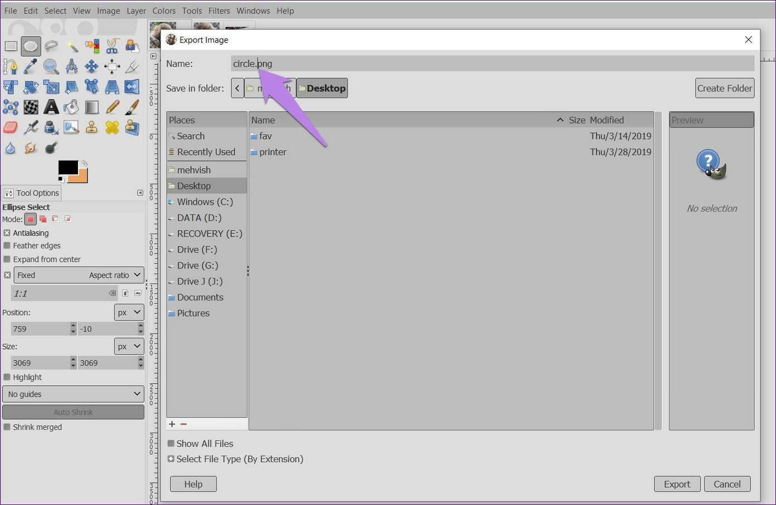The image size is (776, 505).
Task: Set selection mode to Replace current selection
Action: [31, 219]
